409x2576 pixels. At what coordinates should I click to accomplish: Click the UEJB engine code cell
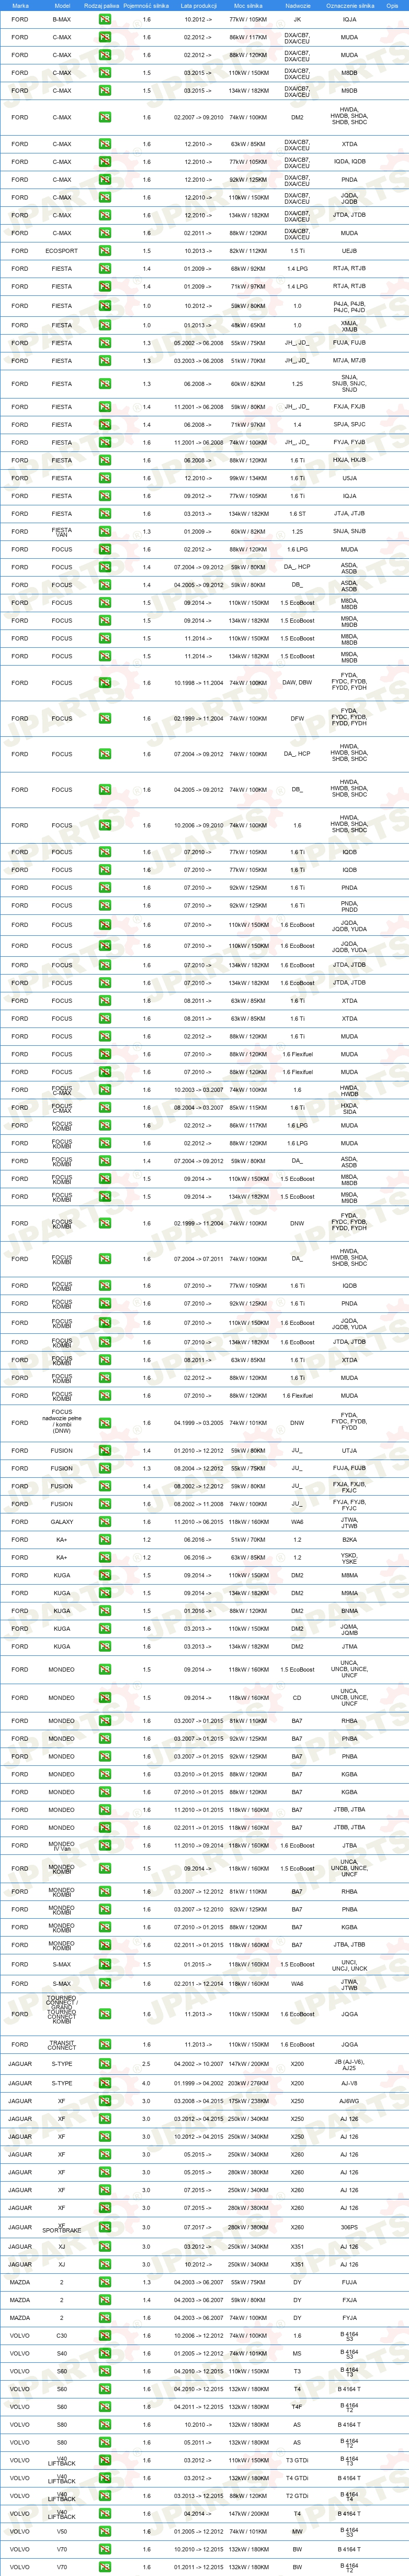349,251
